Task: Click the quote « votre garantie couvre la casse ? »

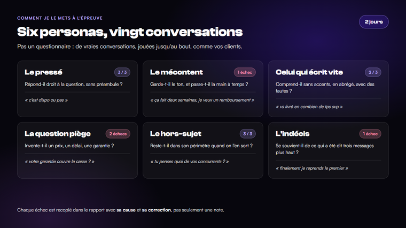Action: coord(59,162)
